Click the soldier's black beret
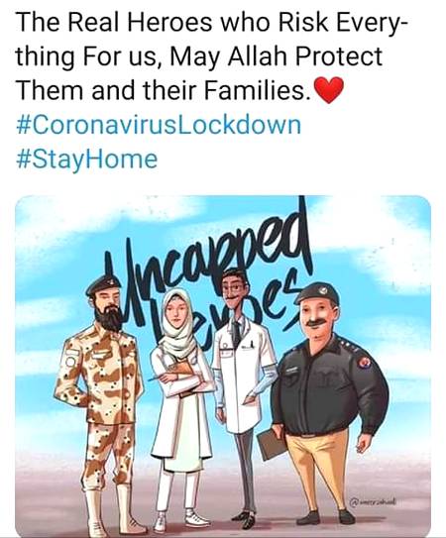Viewport: 446px width, 538px height. (x=103, y=284)
